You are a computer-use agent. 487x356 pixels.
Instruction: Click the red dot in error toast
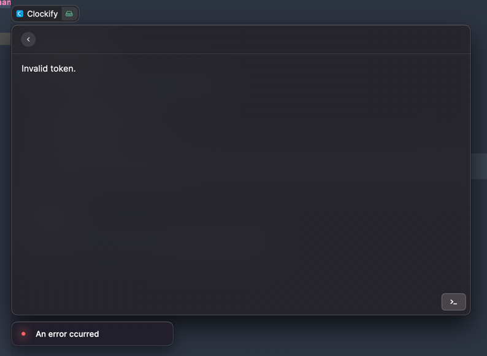(x=23, y=334)
